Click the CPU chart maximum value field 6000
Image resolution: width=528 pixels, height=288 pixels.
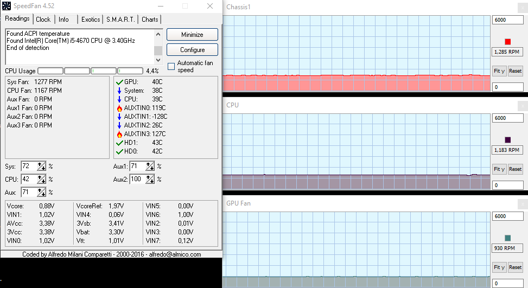point(508,118)
